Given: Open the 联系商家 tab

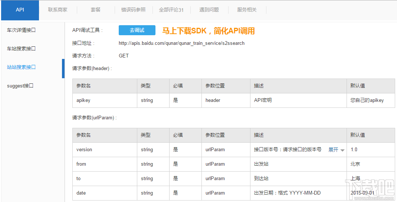Looking at the screenshot, I should point(58,10).
